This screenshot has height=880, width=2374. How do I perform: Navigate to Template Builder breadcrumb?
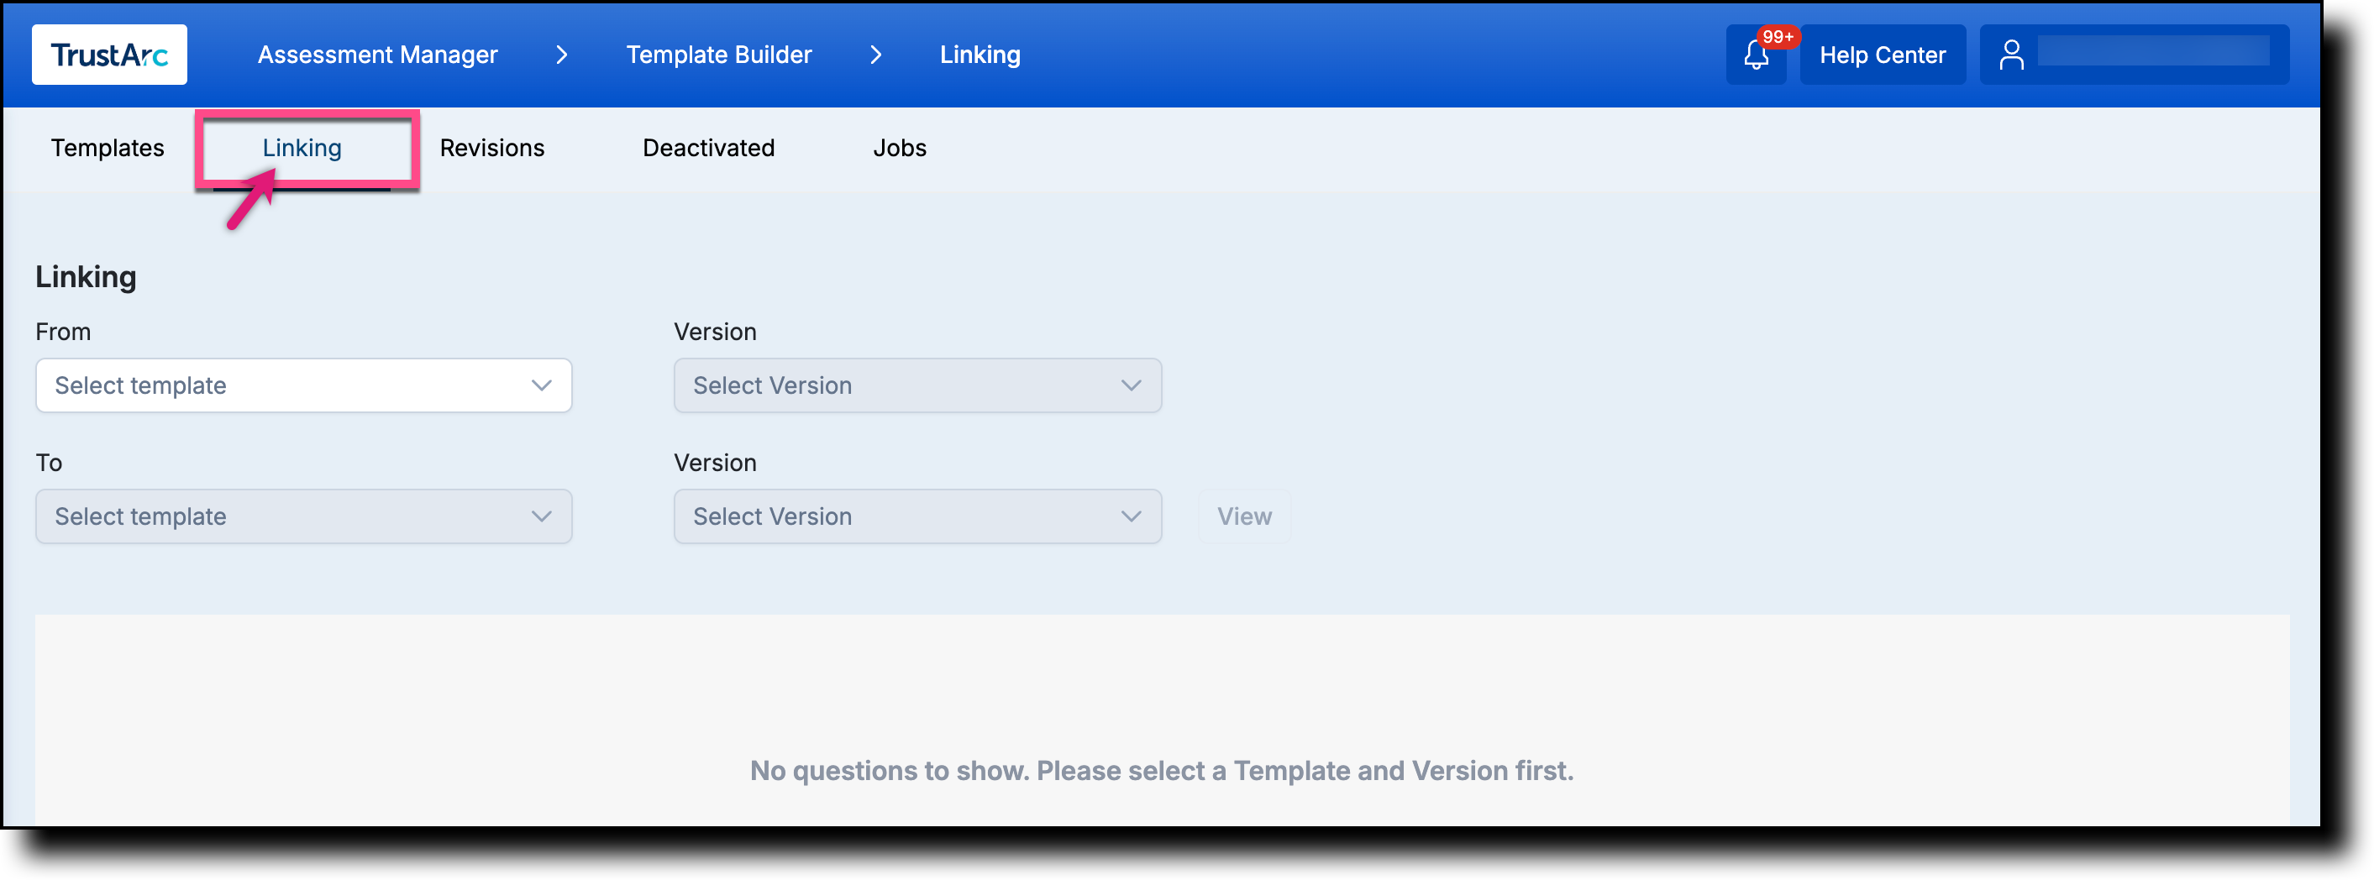pyautogui.click(x=719, y=55)
